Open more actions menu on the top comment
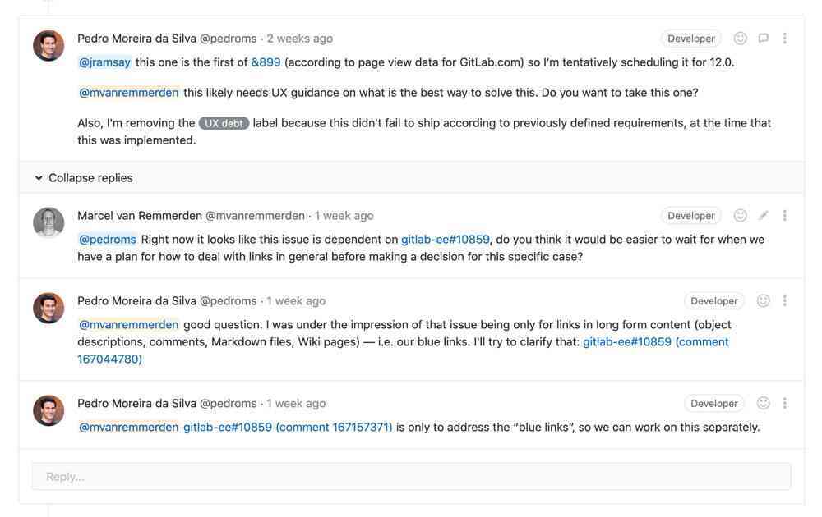 pos(785,39)
